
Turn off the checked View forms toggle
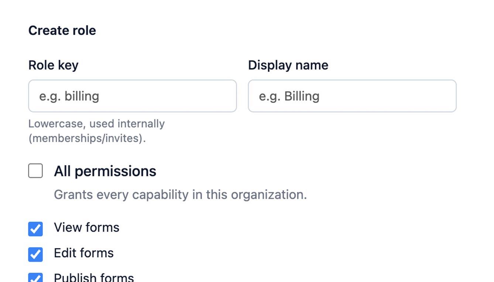35,229
